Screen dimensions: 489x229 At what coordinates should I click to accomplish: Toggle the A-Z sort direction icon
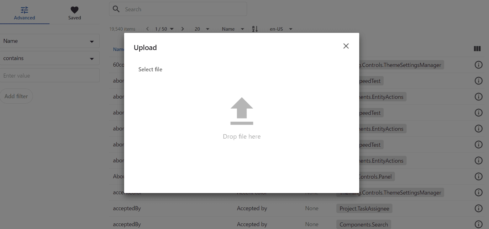coord(255,29)
